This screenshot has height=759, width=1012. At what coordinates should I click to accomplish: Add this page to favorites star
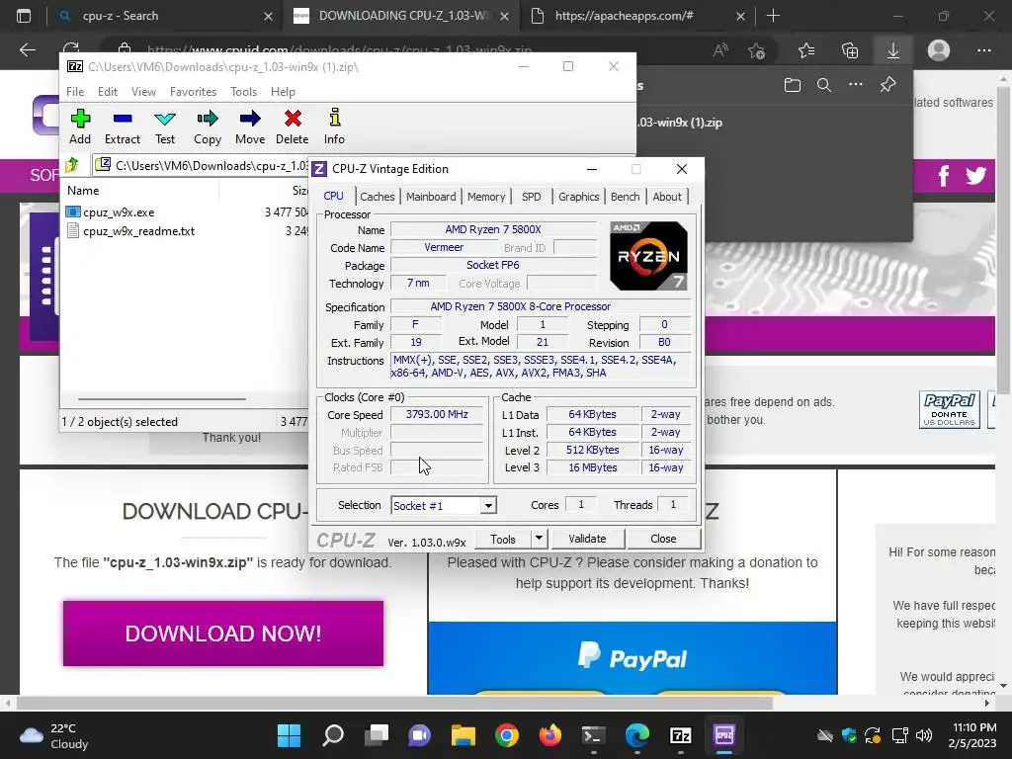tap(756, 50)
